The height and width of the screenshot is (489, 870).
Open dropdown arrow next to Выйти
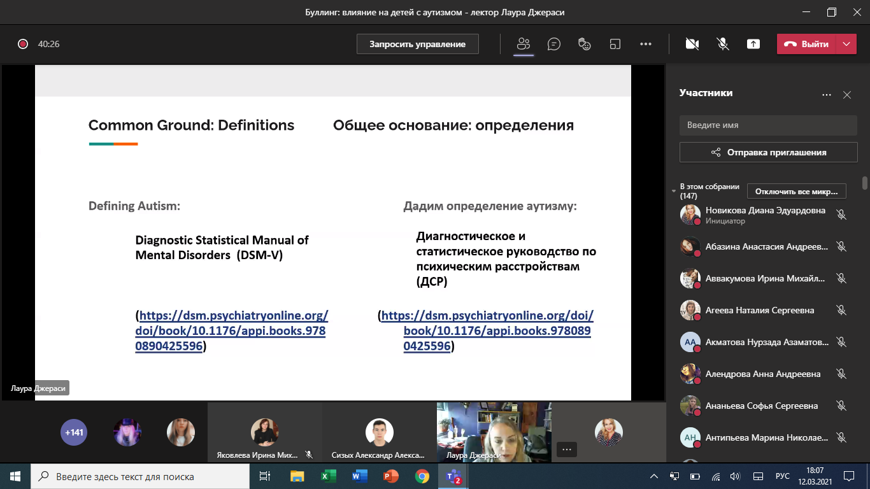(846, 44)
